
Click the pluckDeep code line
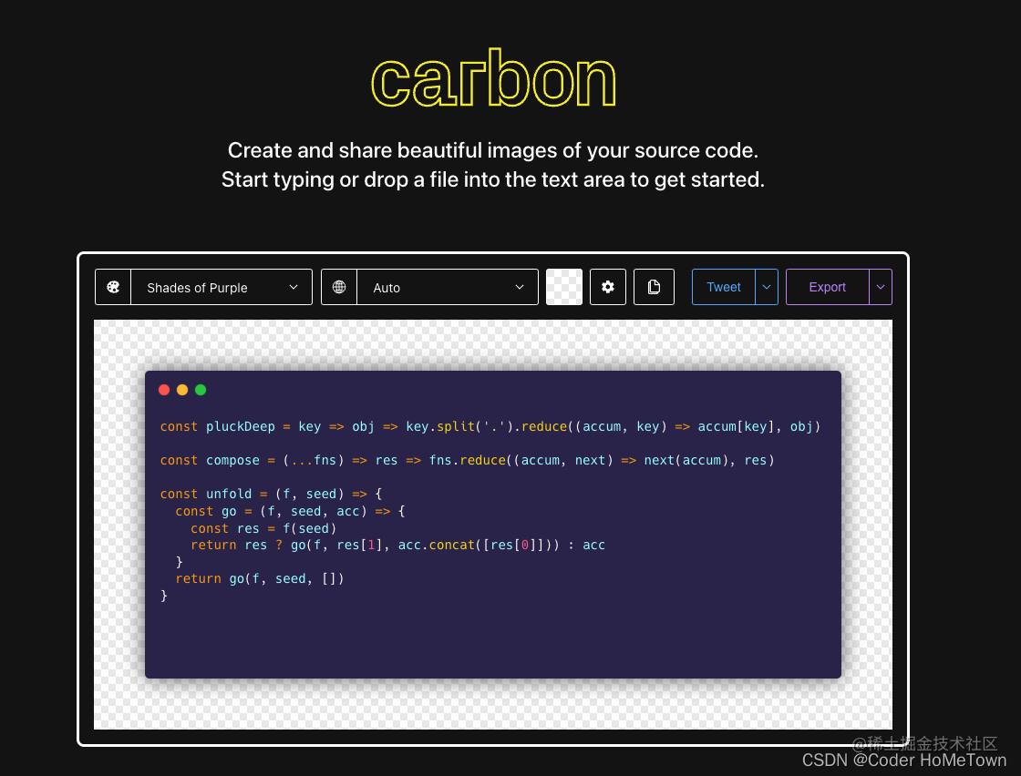coord(490,426)
